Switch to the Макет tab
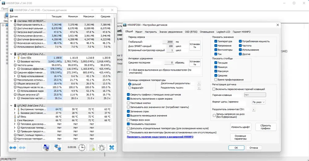Image resolution: width=309 pixels, height=161 pixels. [x=139, y=32]
